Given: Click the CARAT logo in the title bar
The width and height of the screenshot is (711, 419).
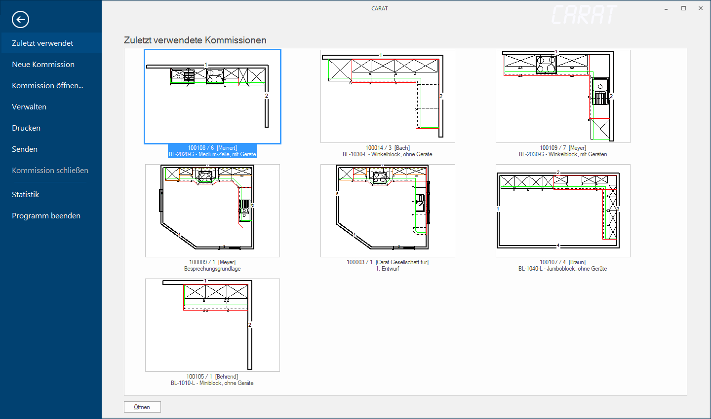Looking at the screenshot, I should (583, 15).
